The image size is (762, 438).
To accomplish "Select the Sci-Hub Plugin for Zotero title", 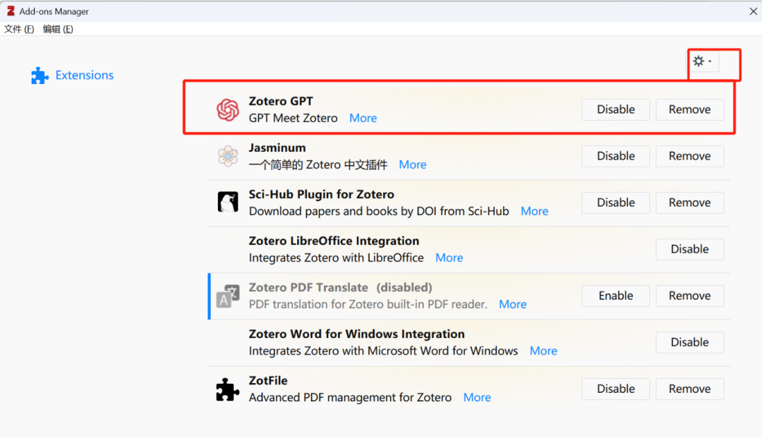I will pyautogui.click(x=321, y=194).
